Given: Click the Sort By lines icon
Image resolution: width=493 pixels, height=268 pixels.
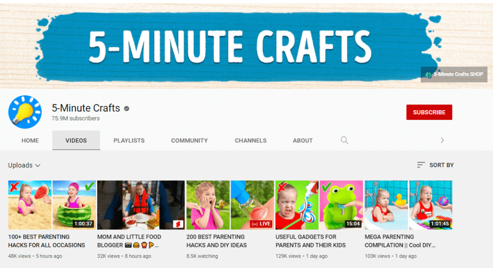Looking at the screenshot, I should point(421,165).
